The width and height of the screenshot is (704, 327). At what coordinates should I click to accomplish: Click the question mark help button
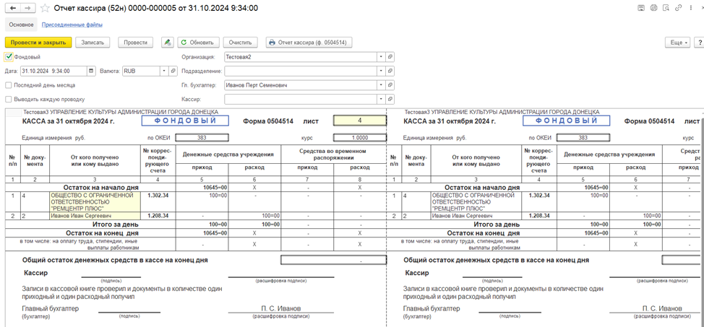point(700,42)
